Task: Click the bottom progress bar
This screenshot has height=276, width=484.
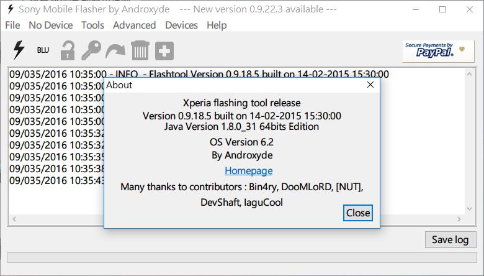Action: [x=242, y=258]
